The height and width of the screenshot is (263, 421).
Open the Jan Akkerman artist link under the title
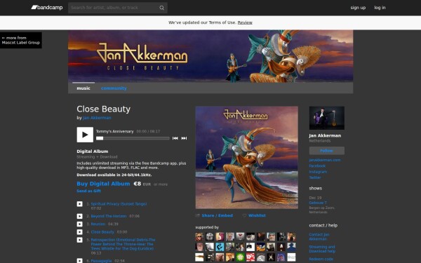[x=97, y=118]
